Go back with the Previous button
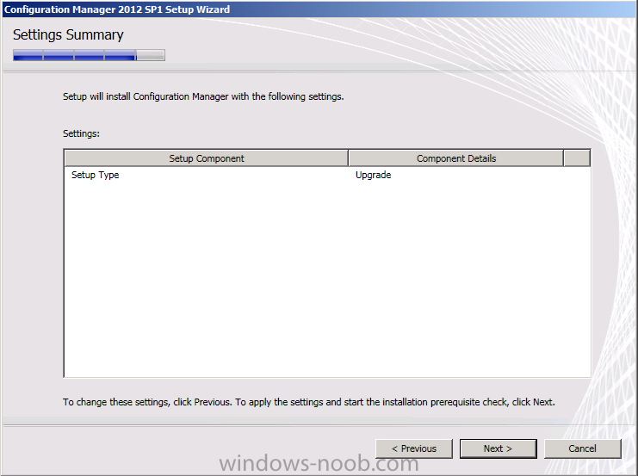The image size is (638, 476). 414,448
